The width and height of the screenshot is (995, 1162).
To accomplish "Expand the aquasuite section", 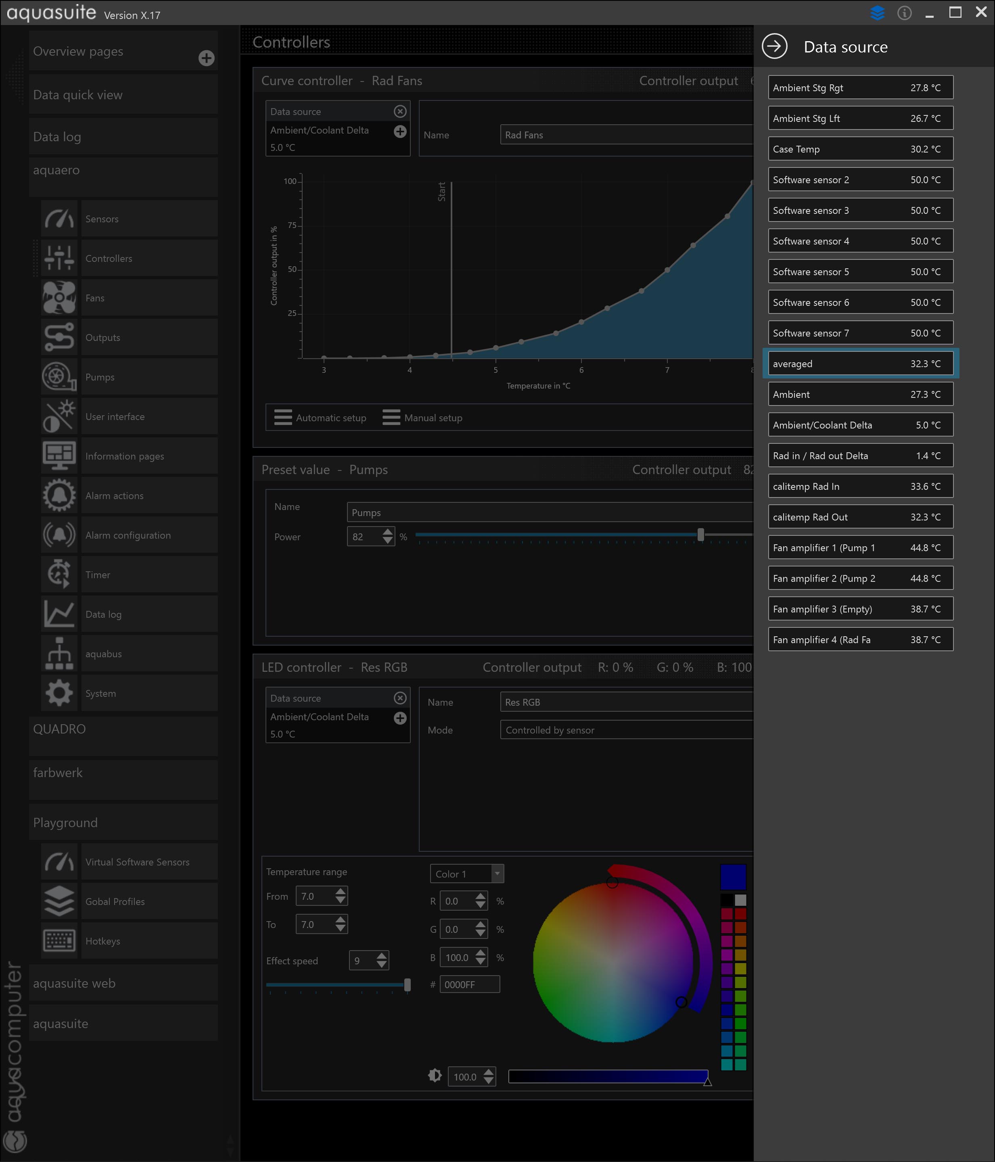I will coord(123,1023).
